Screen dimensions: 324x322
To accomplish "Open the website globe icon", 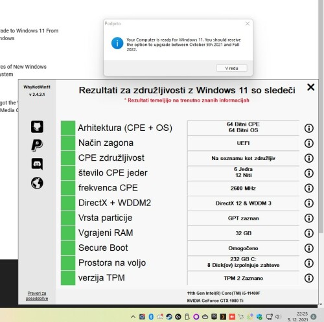I will point(37,183).
